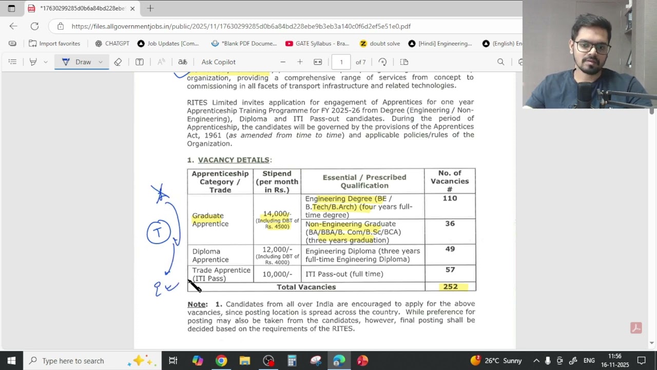This screenshot has width=657, height=370.
Task: Click the microphone tray icon
Action: (x=548, y=361)
